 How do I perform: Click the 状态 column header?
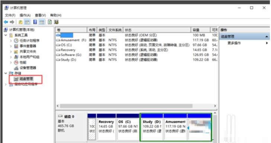[157, 30]
